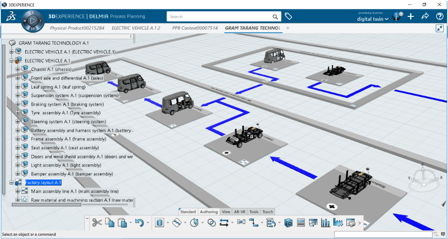This screenshot has width=448, height=239.
Task: Click the blue and black swap arrows icon
Action: (224, 222)
